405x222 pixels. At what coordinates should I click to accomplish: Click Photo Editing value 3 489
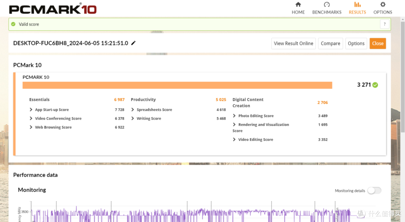323,116
